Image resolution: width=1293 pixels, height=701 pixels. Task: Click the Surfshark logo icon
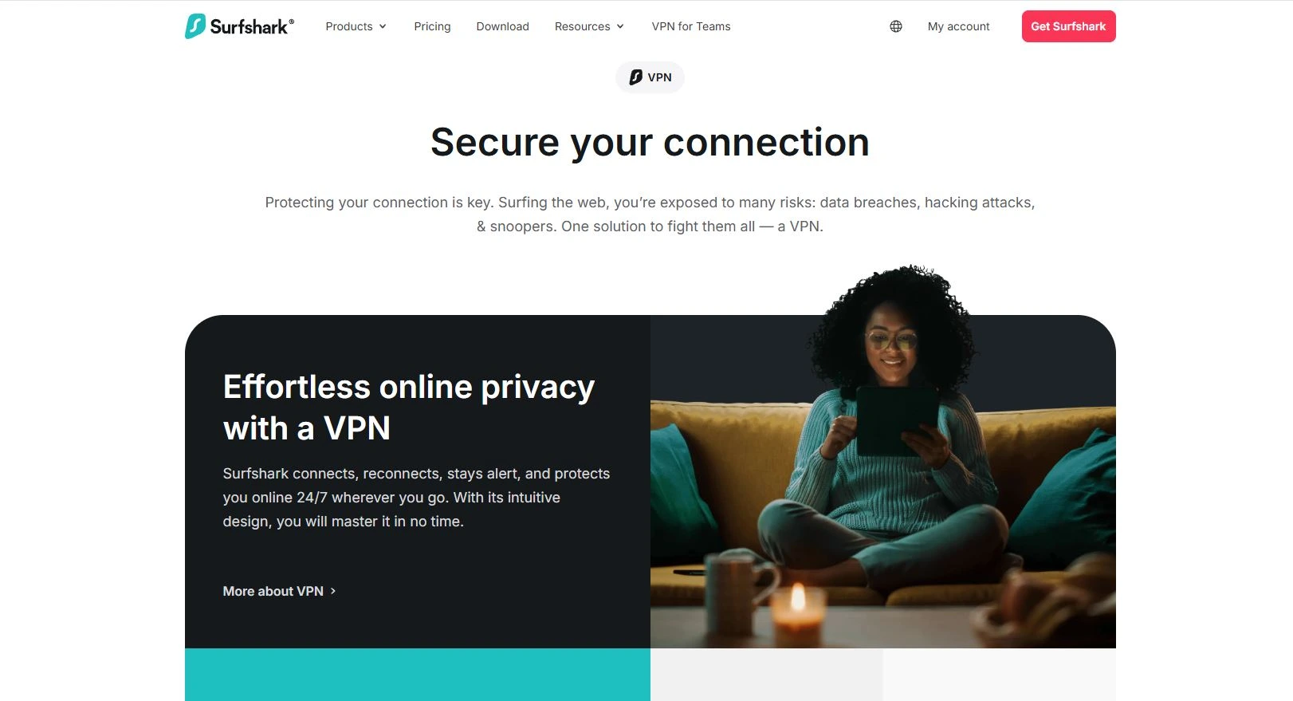point(195,26)
